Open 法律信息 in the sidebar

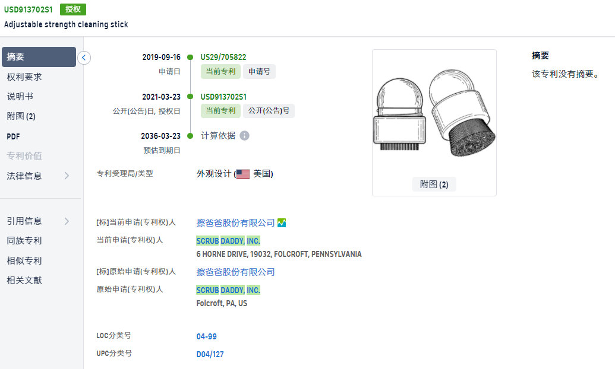click(24, 176)
